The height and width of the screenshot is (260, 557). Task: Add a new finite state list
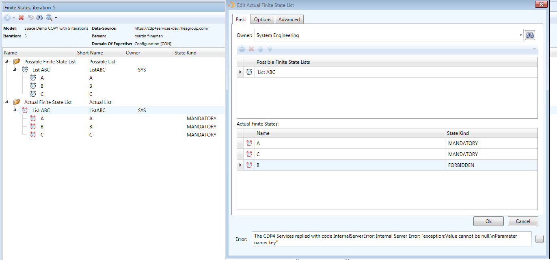tap(7, 17)
